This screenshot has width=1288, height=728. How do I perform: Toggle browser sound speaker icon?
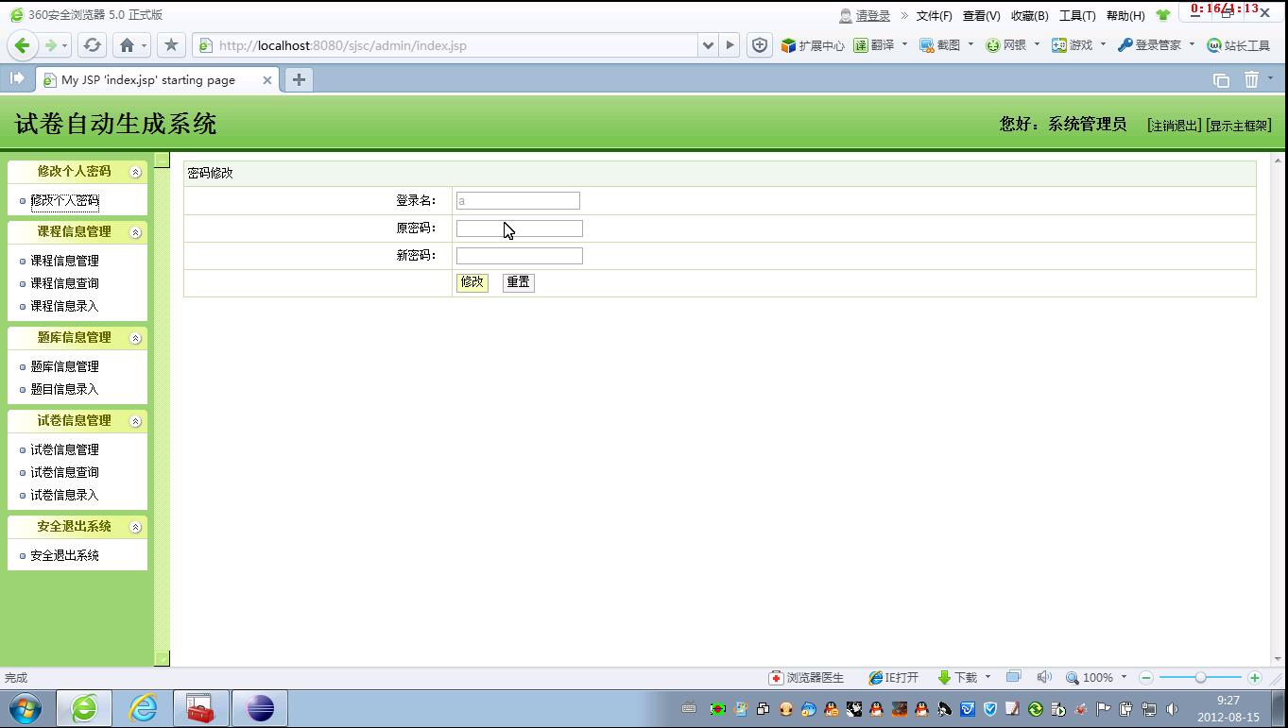click(x=1044, y=677)
